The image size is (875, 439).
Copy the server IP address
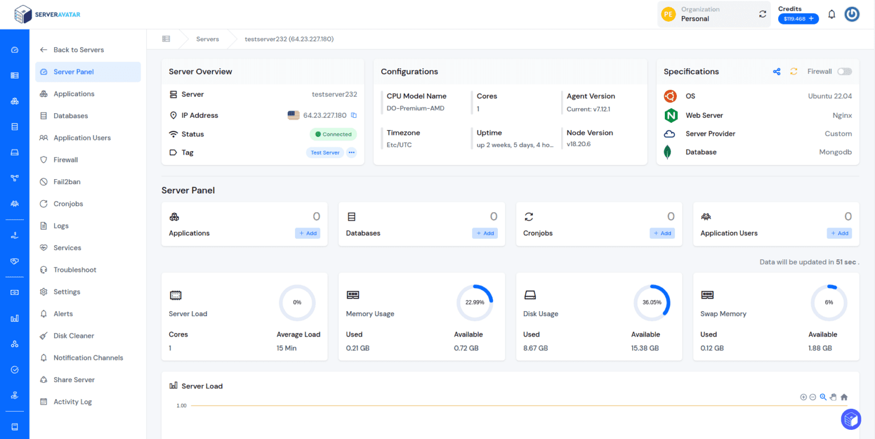[354, 115]
